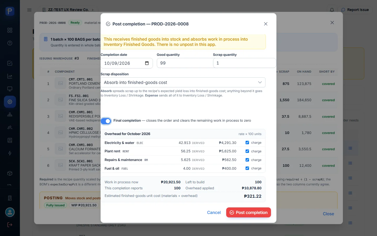This screenshot has height=236, width=377.
Task: Open the monitor screen icon in sidebar
Action: (10, 89)
